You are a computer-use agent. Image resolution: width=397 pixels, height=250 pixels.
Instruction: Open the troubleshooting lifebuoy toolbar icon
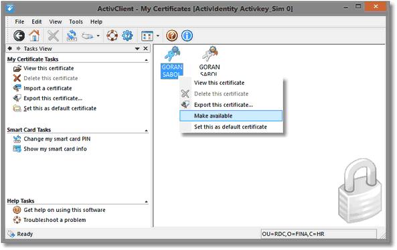112,35
